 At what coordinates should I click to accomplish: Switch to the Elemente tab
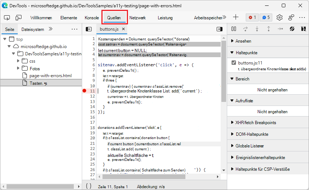[69, 18]
